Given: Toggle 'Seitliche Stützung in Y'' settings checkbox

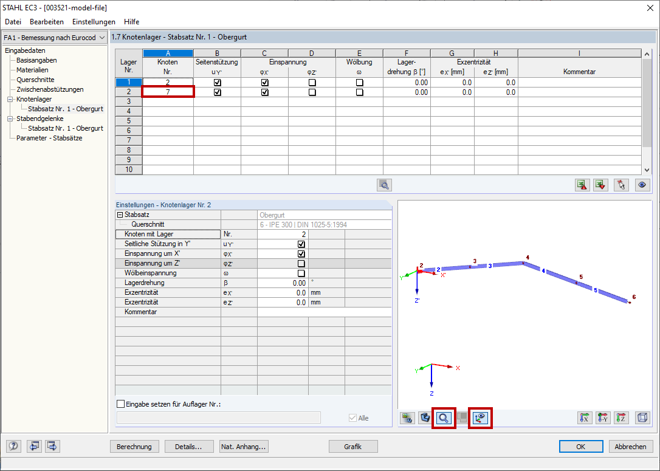Looking at the screenshot, I should 301,244.
